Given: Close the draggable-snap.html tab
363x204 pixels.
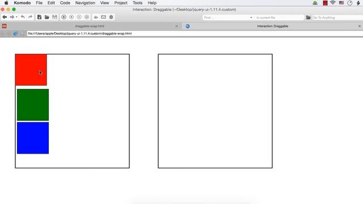Looking at the screenshot, I should tap(176, 26).
